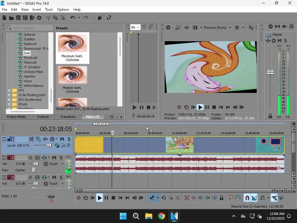Toggle the preview on external monitor

click(x=178, y=28)
